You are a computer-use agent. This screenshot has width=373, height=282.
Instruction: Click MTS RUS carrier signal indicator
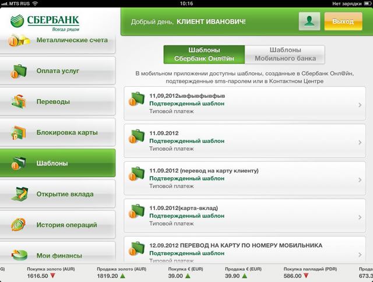pyautogui.click(x=16, y=3)
